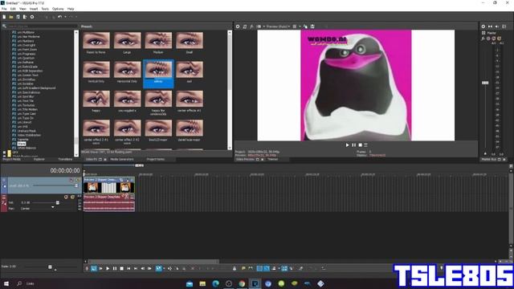Click the plug-in search field
This screenshot has height=289, width=514.
(x=42, y=26)
